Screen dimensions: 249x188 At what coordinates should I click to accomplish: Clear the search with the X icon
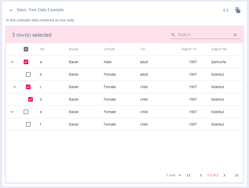(235, 35)
